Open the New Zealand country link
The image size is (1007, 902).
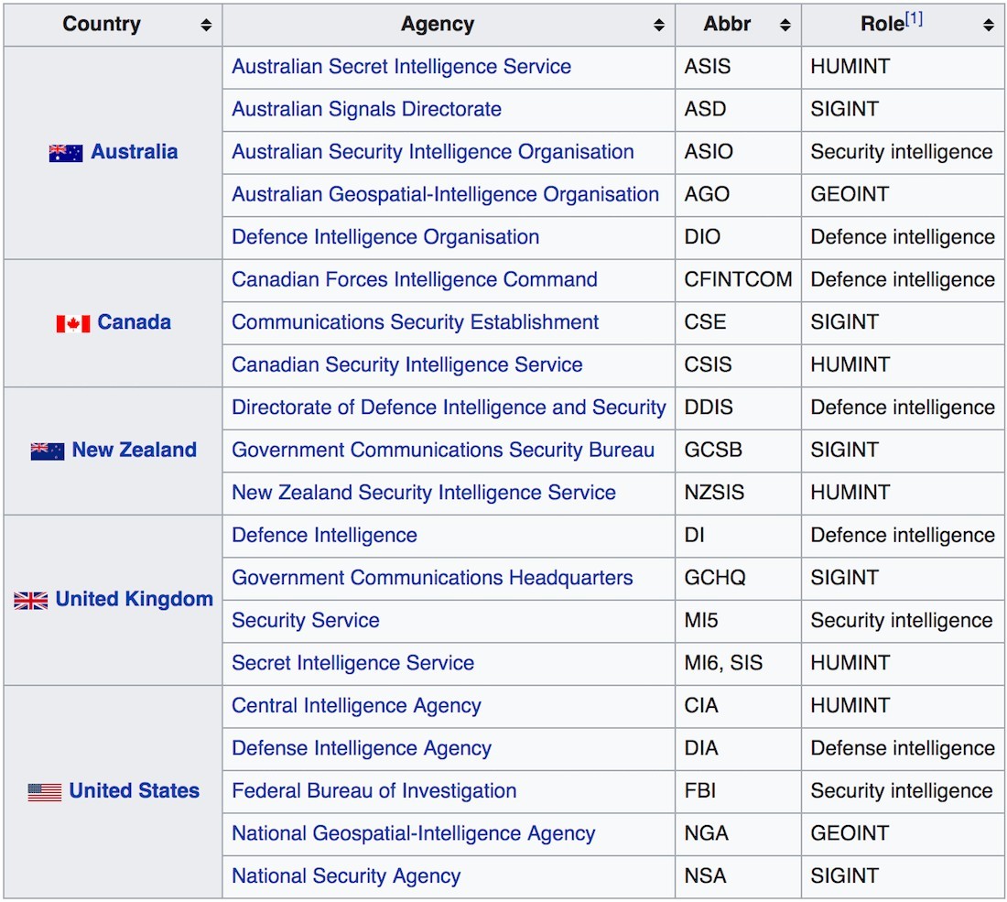[135, 450]
